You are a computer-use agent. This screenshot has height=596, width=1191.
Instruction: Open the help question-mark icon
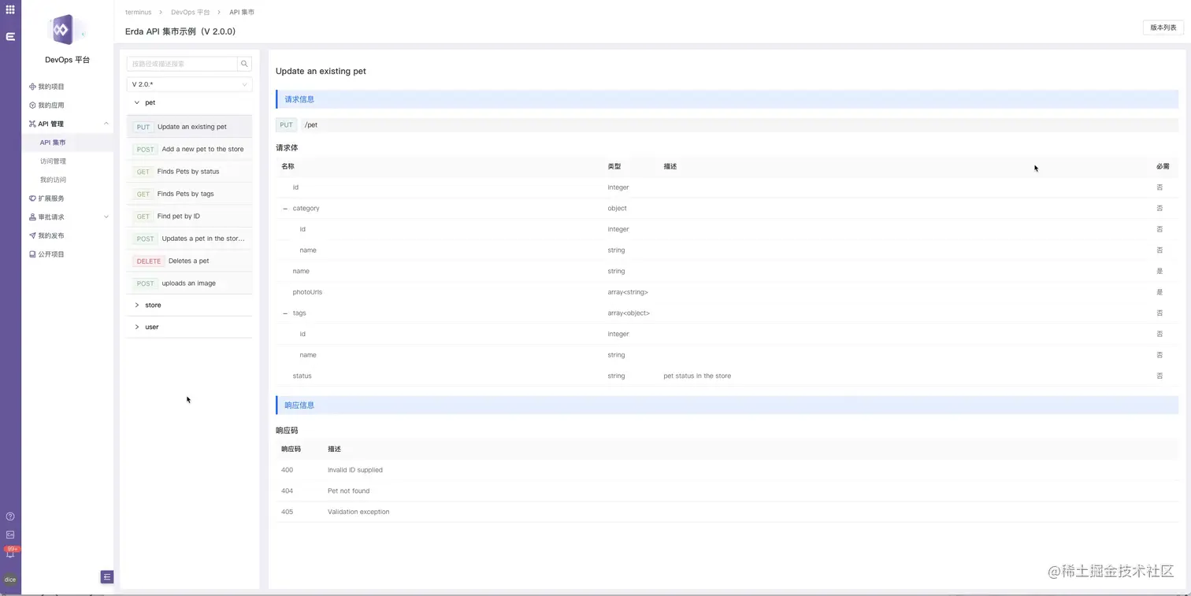pyautogui.click(x=10, y=516)
